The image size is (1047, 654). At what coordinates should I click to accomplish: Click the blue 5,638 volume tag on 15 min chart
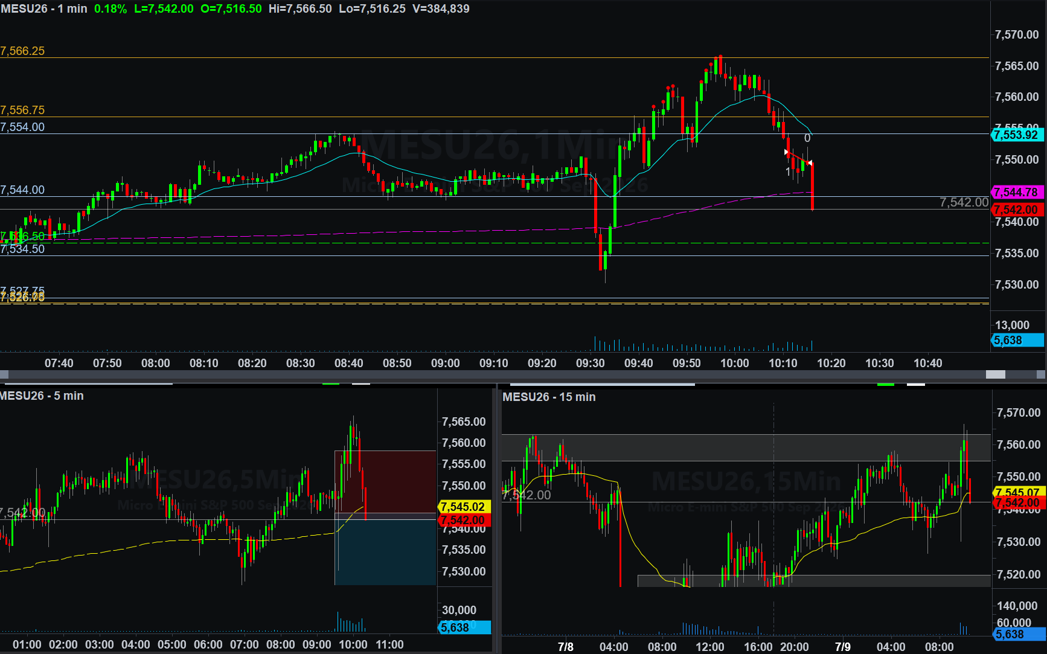pyautogui.click(x=1019, y=634)
